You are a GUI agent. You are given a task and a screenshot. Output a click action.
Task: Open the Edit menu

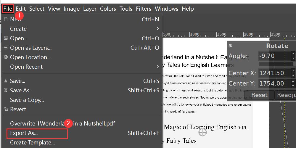coord(21,9)
